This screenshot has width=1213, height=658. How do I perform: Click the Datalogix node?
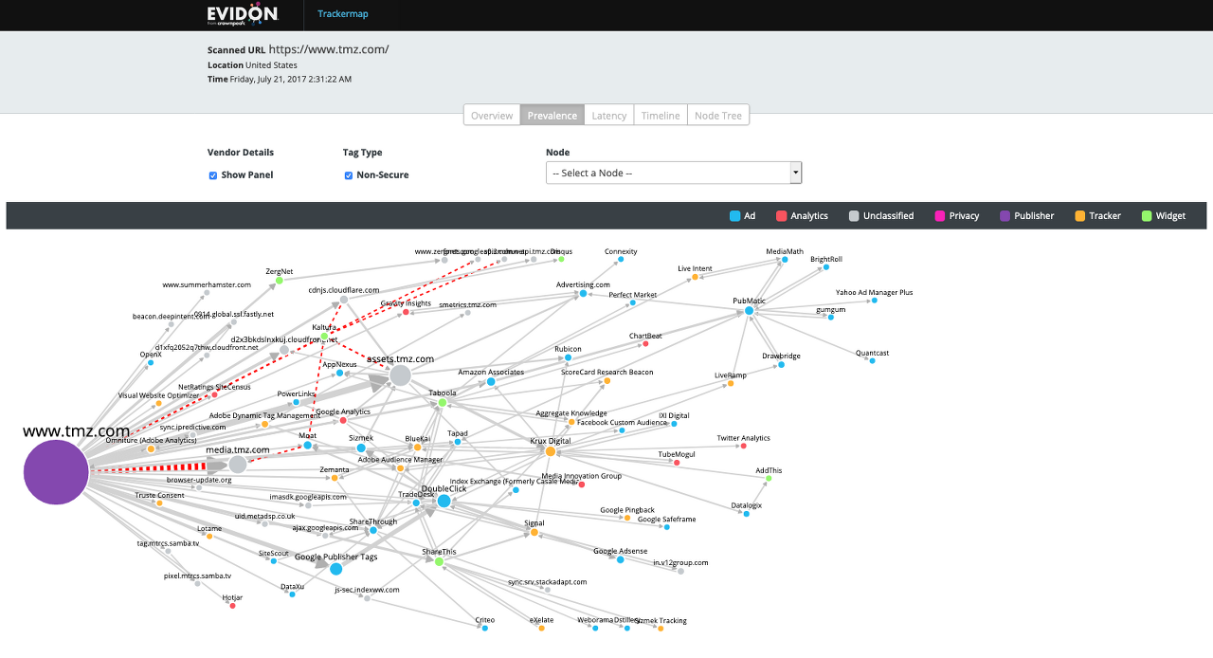click(x=747, y=514)
